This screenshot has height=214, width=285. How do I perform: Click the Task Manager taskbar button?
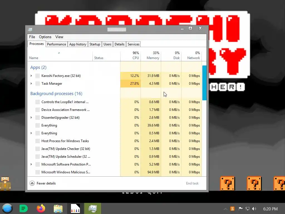tap(92, 208)
